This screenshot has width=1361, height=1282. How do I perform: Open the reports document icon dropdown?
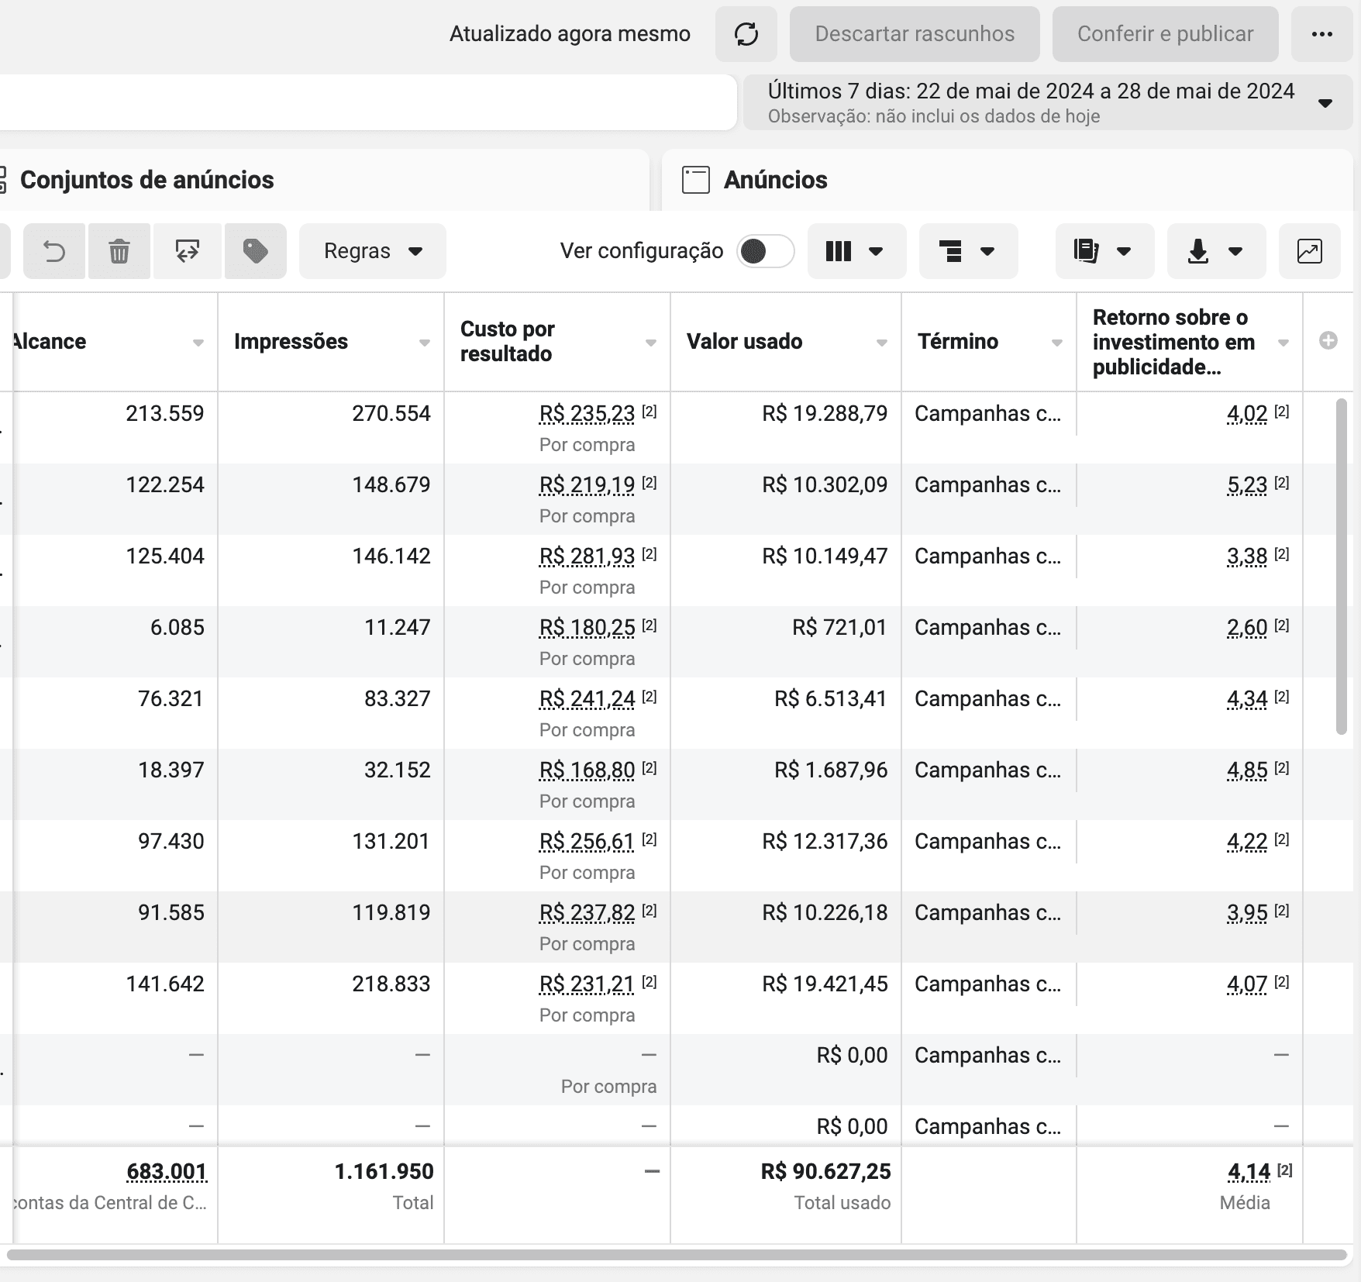1104,251
